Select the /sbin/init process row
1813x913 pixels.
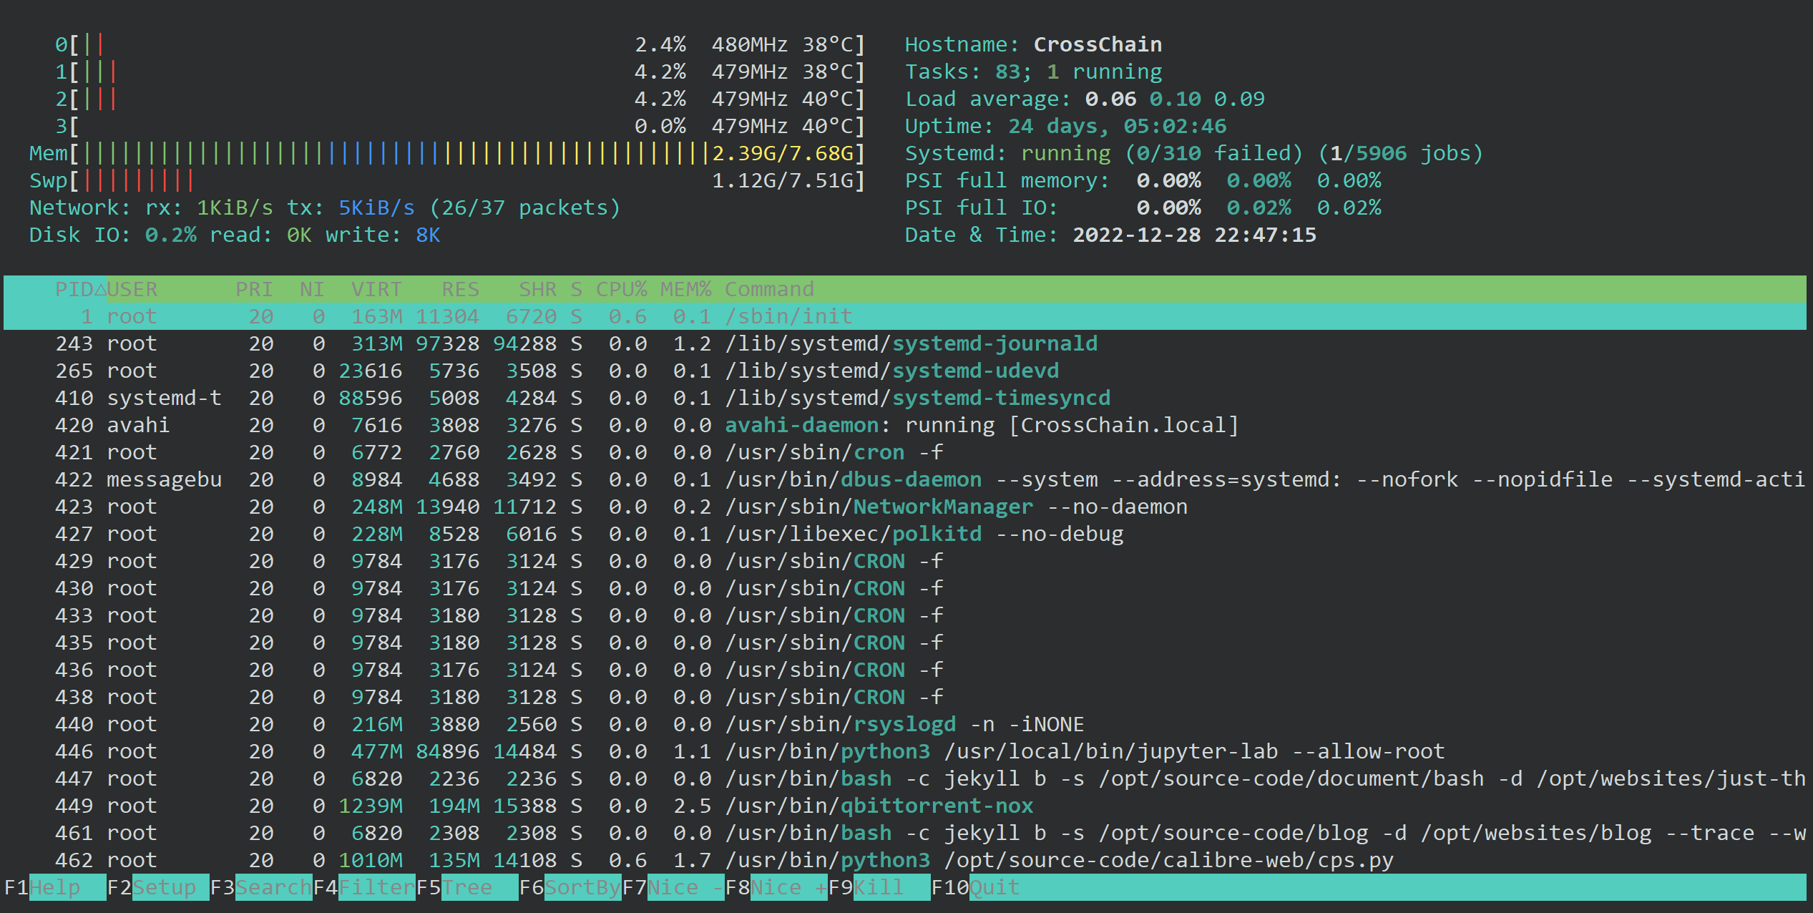[787, 316]
